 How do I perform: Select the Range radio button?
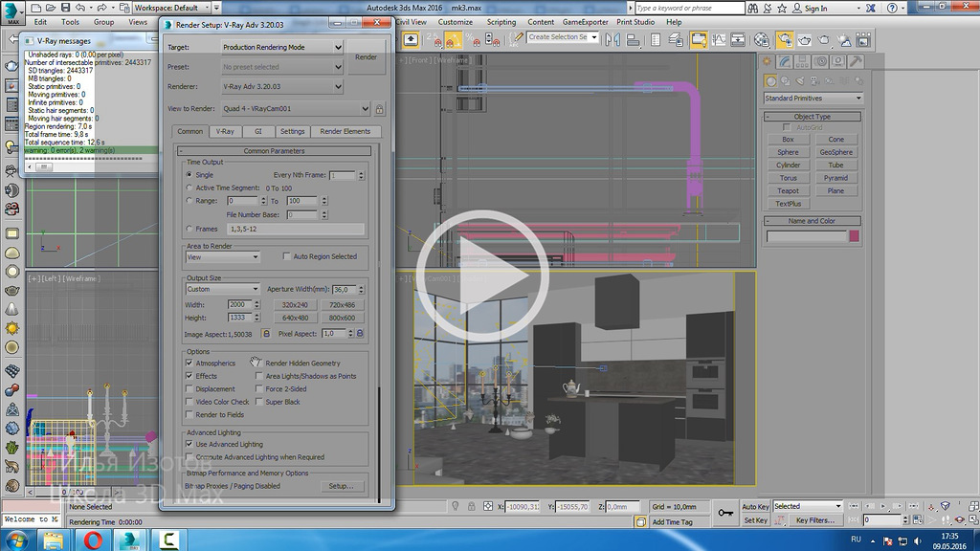point(189,201)
